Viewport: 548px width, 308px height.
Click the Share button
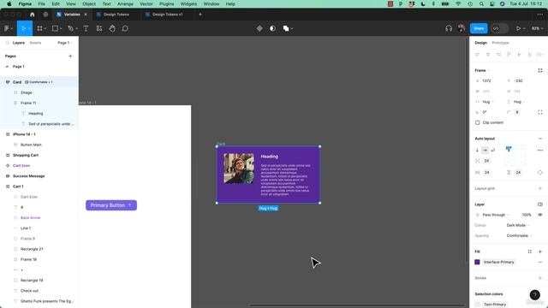pos(479,28)
